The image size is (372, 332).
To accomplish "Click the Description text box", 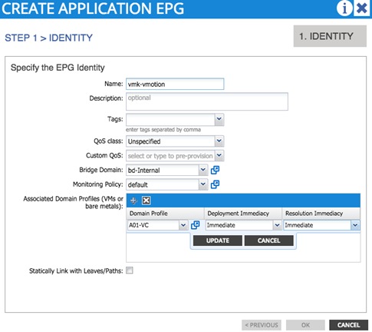I will [207, 101].
